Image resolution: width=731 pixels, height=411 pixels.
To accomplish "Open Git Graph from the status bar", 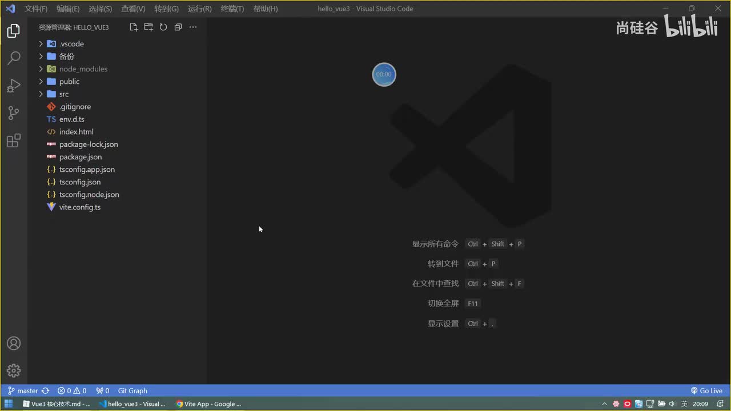I will (x=132, y=391).
